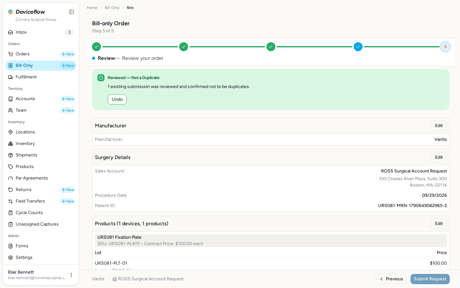Open Shipments from the sidebar

click(x=41, y=155)
